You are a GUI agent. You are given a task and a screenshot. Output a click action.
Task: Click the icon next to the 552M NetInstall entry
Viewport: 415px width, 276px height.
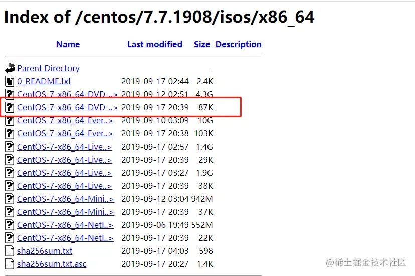pyautogui.click(x=10, y=225)
